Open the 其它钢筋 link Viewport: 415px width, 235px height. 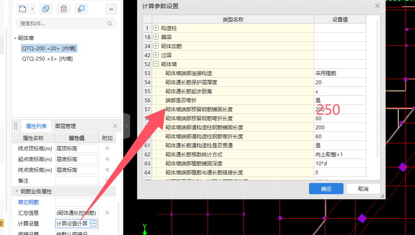point(28,202)
